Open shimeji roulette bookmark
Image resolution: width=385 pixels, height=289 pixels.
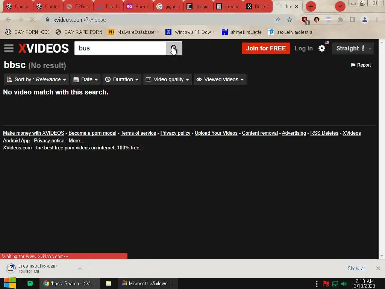click(x=242, y=32)
